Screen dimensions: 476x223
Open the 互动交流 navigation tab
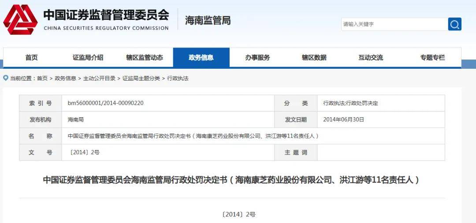(x=370, y=57)
